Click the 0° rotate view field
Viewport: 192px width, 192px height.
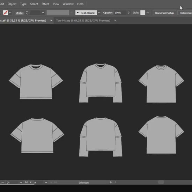tap(12, 183)
